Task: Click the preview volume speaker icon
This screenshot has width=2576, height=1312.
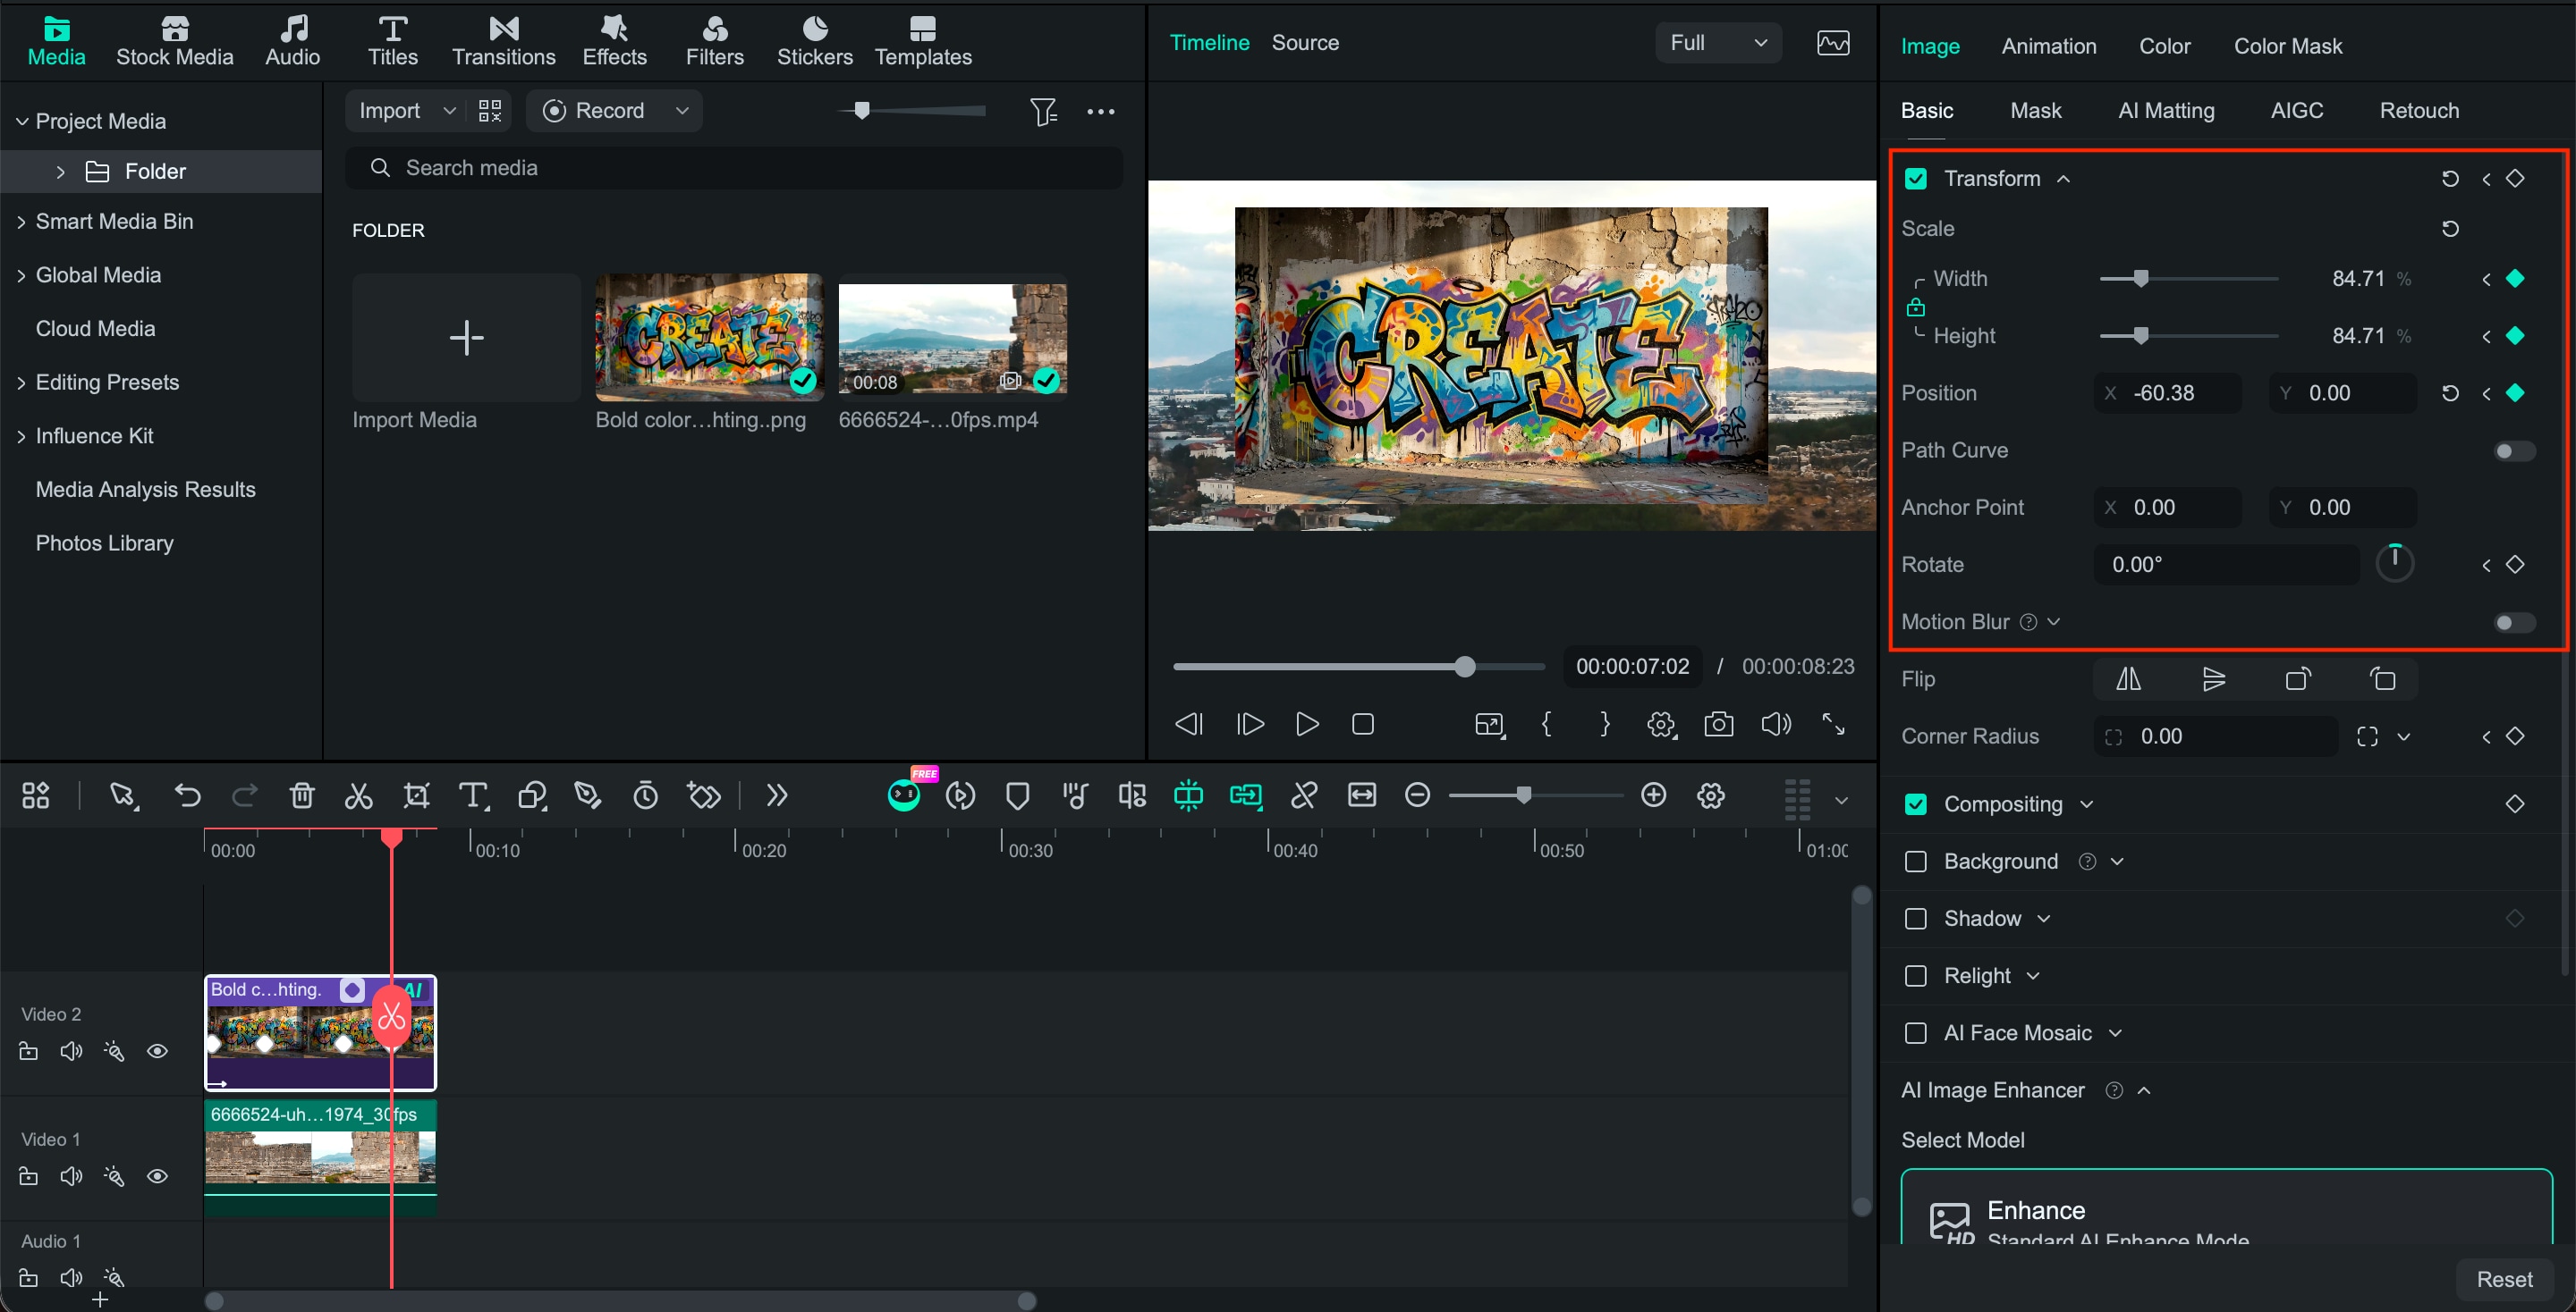Action: 1776,723
